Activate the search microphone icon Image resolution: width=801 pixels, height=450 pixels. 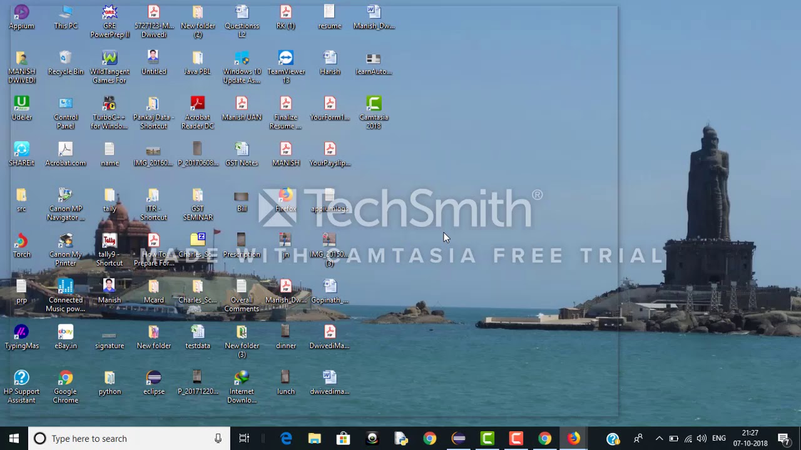tap(218, 439)
